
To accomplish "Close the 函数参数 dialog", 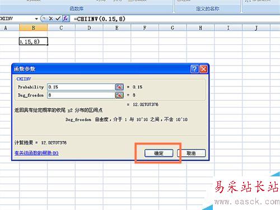I will (x=203, y=69).
